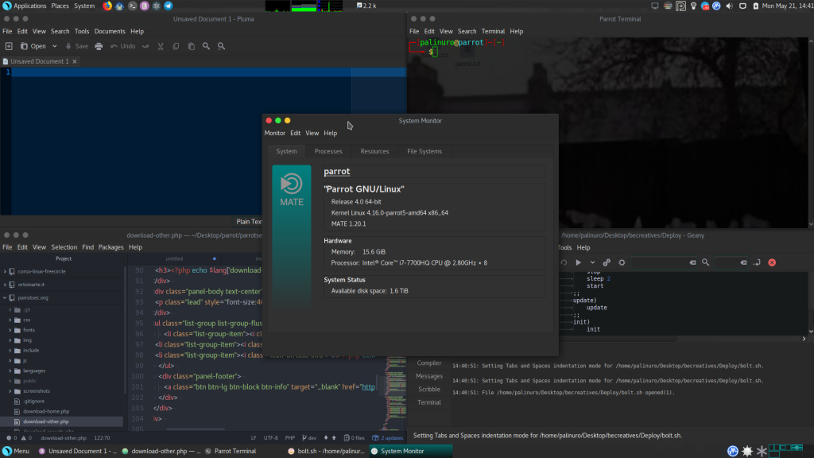814x458 pixels.
Task: Switch to the Processes tab in System Monitor
Action: click(x=328, y=151)
